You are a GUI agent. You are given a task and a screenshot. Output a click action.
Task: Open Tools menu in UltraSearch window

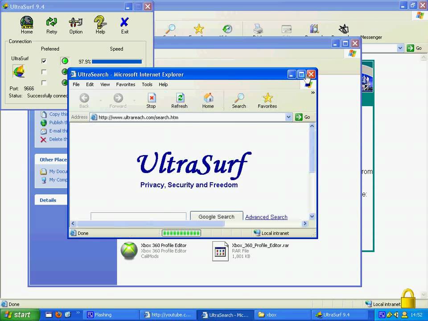click(x=147, y=85)
